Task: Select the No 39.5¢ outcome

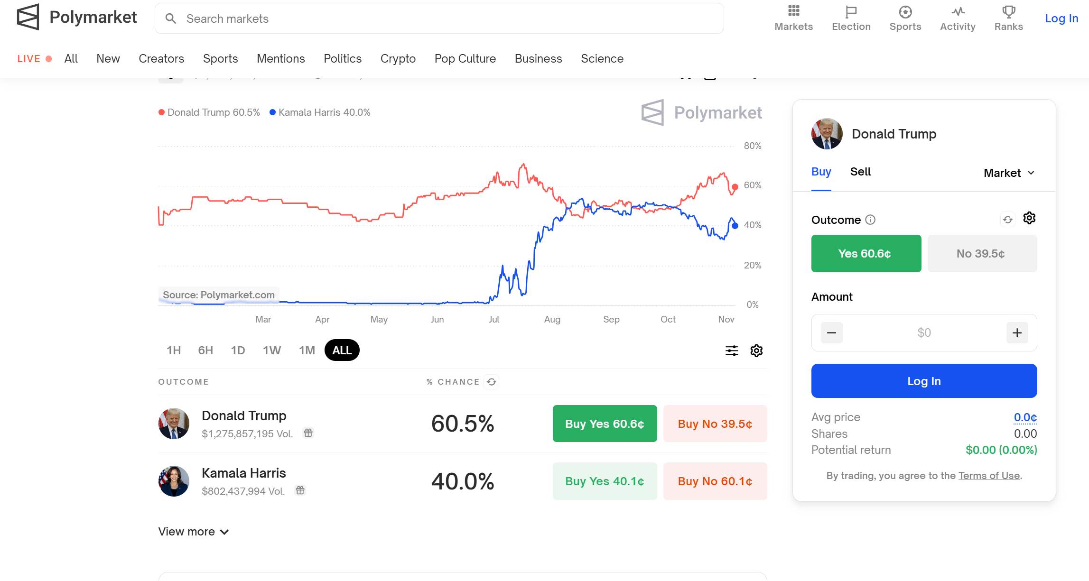Action: pyautogui.click(x=982, y=254)
